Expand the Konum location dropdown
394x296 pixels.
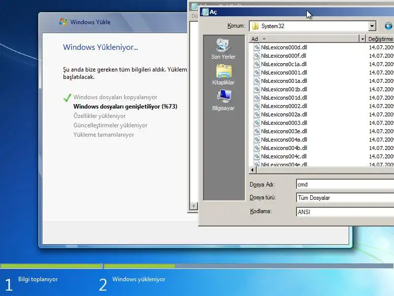[x=372, y=26]
